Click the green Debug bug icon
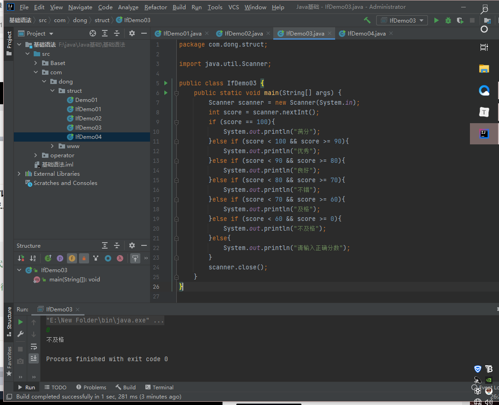Screen dimensions: 499x405 tap(448, 20)
